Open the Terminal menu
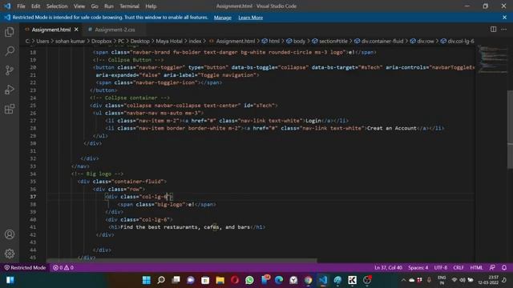The image size is (513, 288). click(129, 6)
